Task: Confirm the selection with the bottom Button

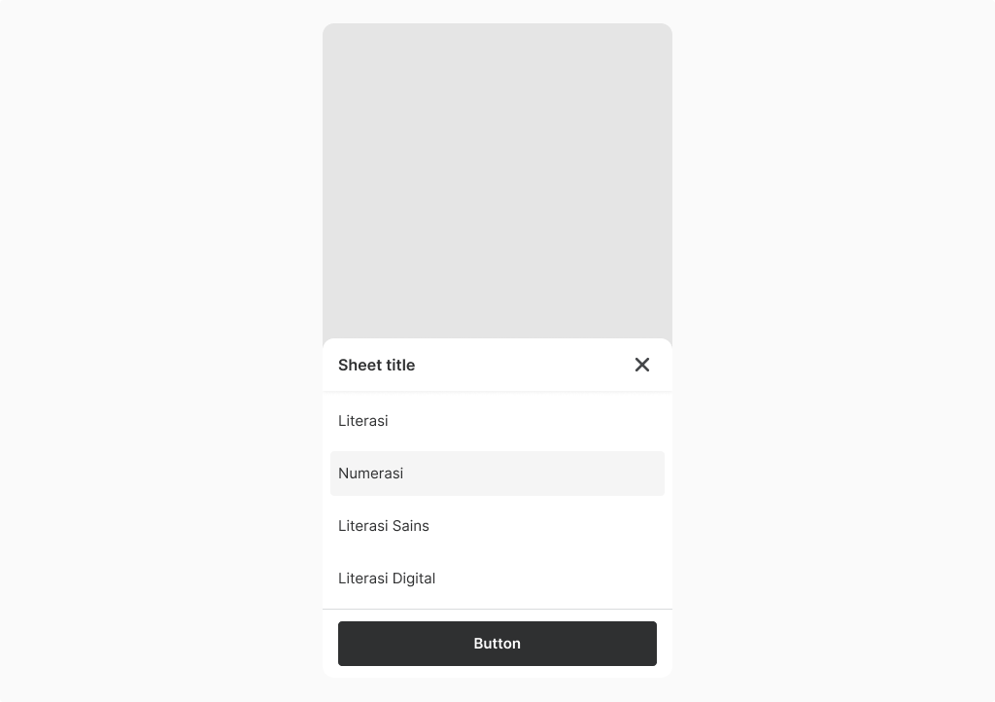Action: point(497,644)
